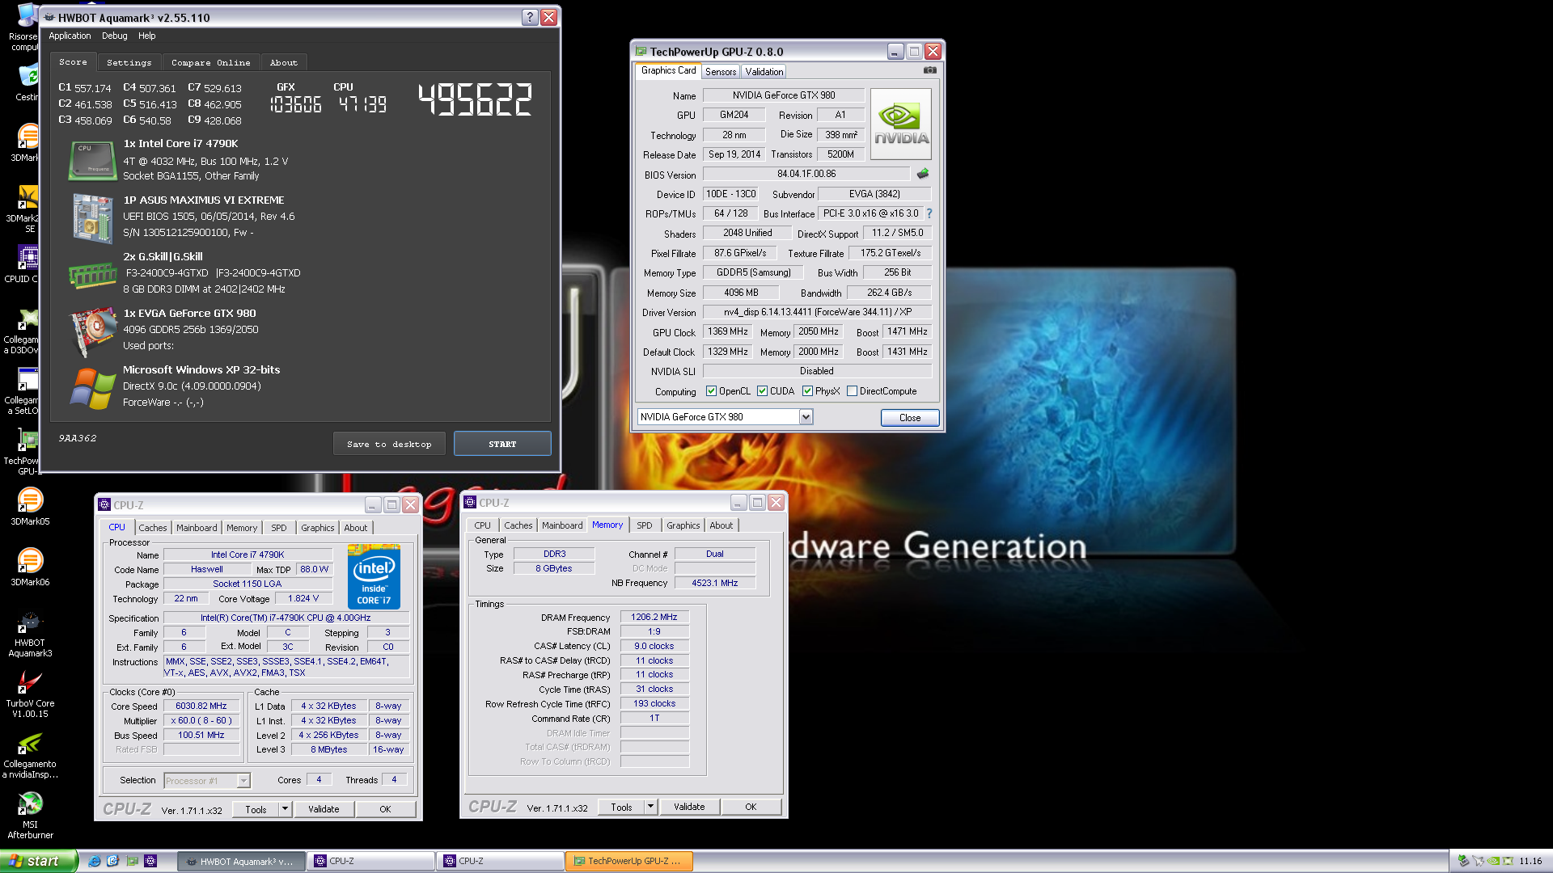Click the Multiplier value x 60.0
Screen dimensions: 1553x873
[x=201, y=721]
